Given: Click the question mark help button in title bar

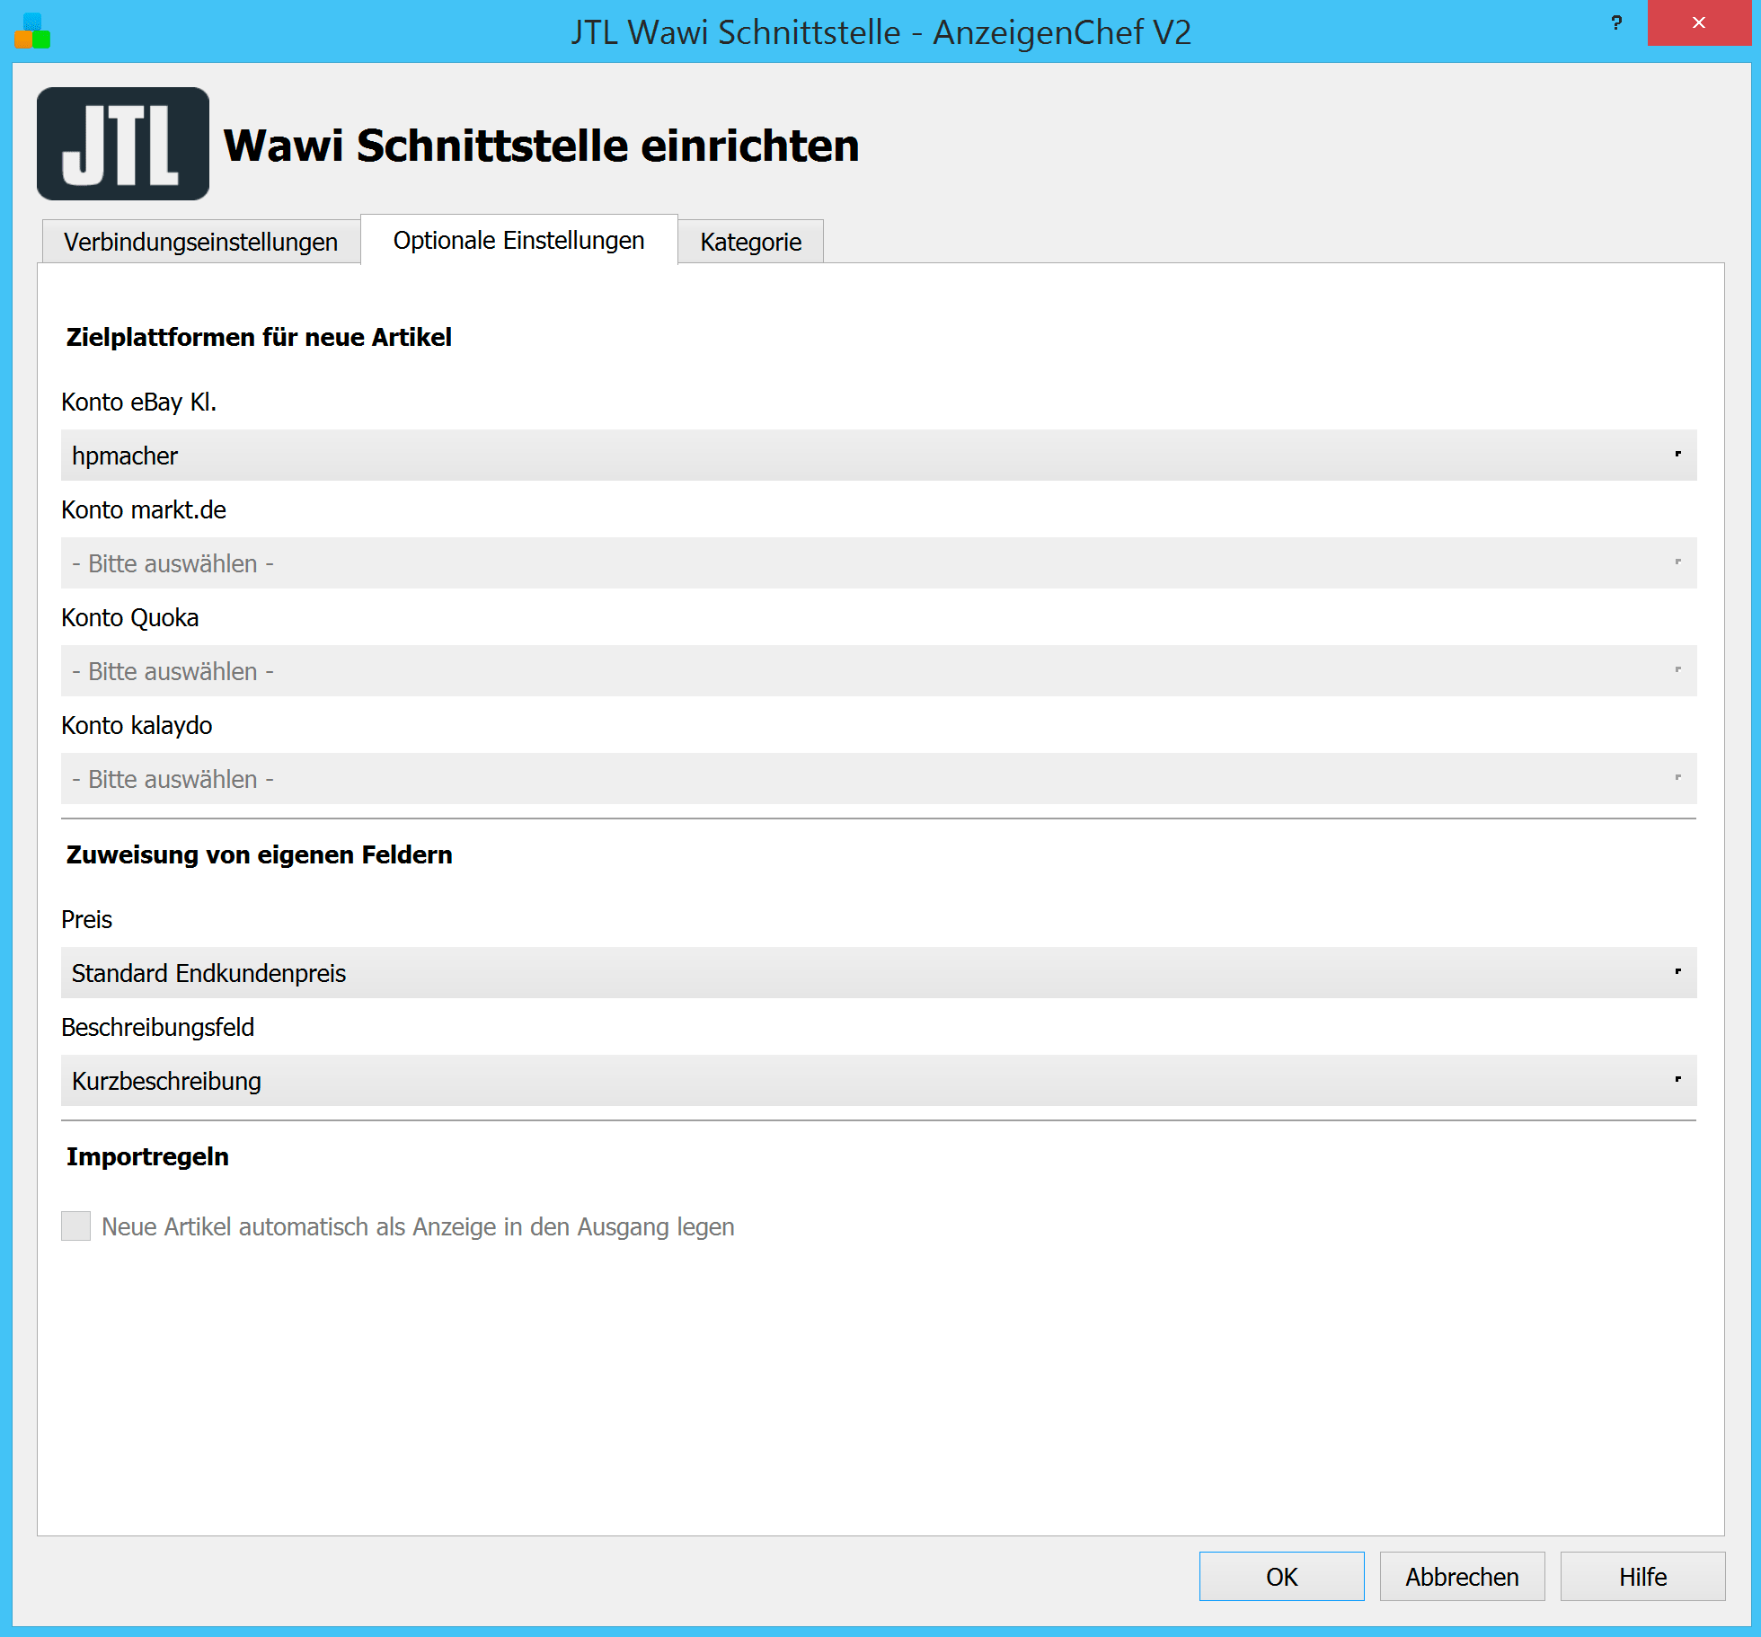Looking at the screenshot, I should pos(1616,22).
